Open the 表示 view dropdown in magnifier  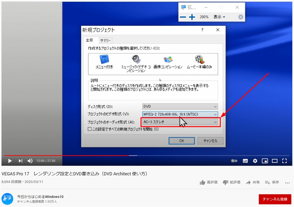(219, 17)
